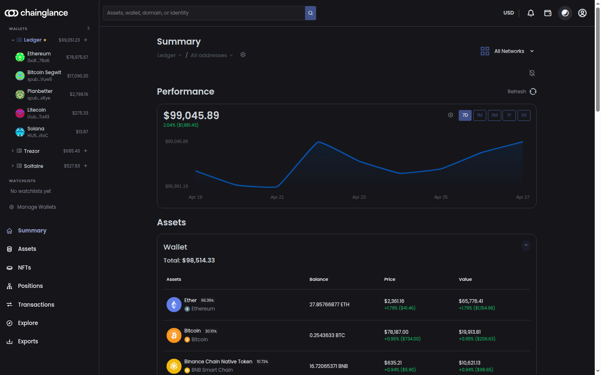This screenshot has width=601, height=375.
Task: Collapse the Wallet assets section chevron
Action: pyautogui.click(x=526, y=245)
